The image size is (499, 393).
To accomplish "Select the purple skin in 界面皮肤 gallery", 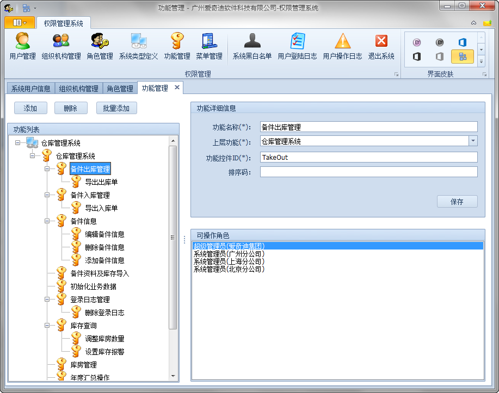I will [x=417, y=42].
